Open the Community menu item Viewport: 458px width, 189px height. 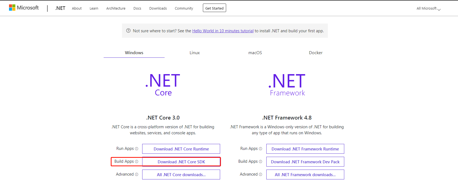(184, 8)
